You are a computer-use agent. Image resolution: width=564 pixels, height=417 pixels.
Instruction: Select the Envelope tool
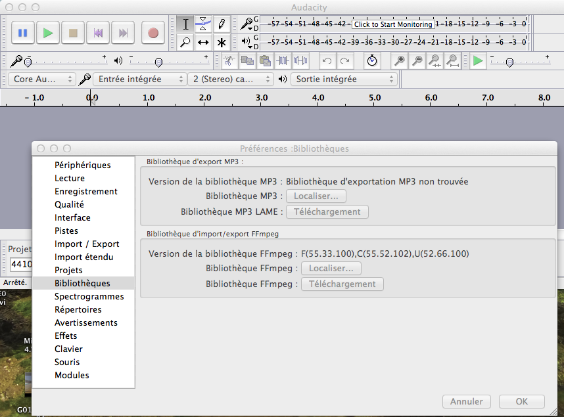coord(203,24)
